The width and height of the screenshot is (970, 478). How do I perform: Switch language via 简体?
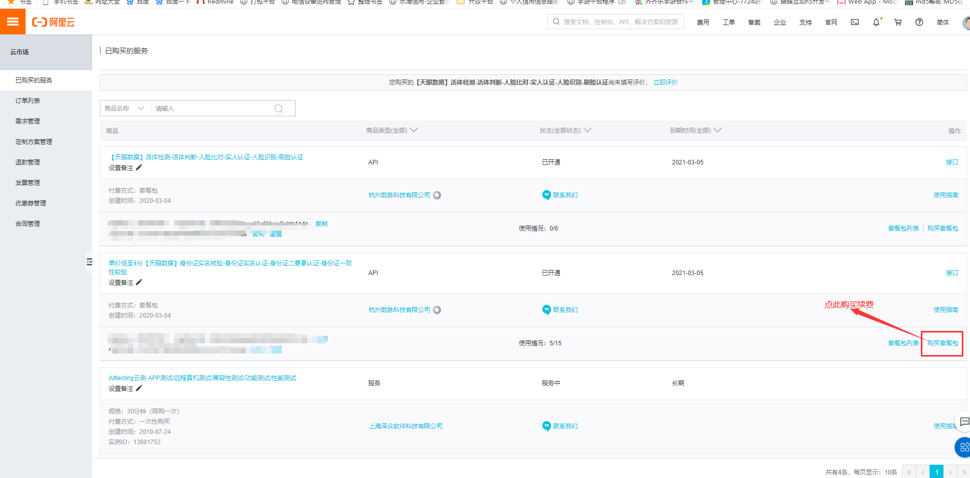pos(943,23)
